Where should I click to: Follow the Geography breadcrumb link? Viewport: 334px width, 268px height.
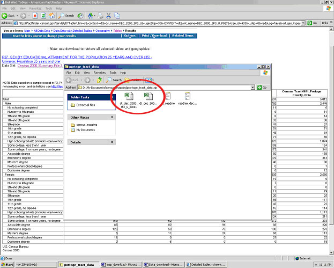click(103, 31)
